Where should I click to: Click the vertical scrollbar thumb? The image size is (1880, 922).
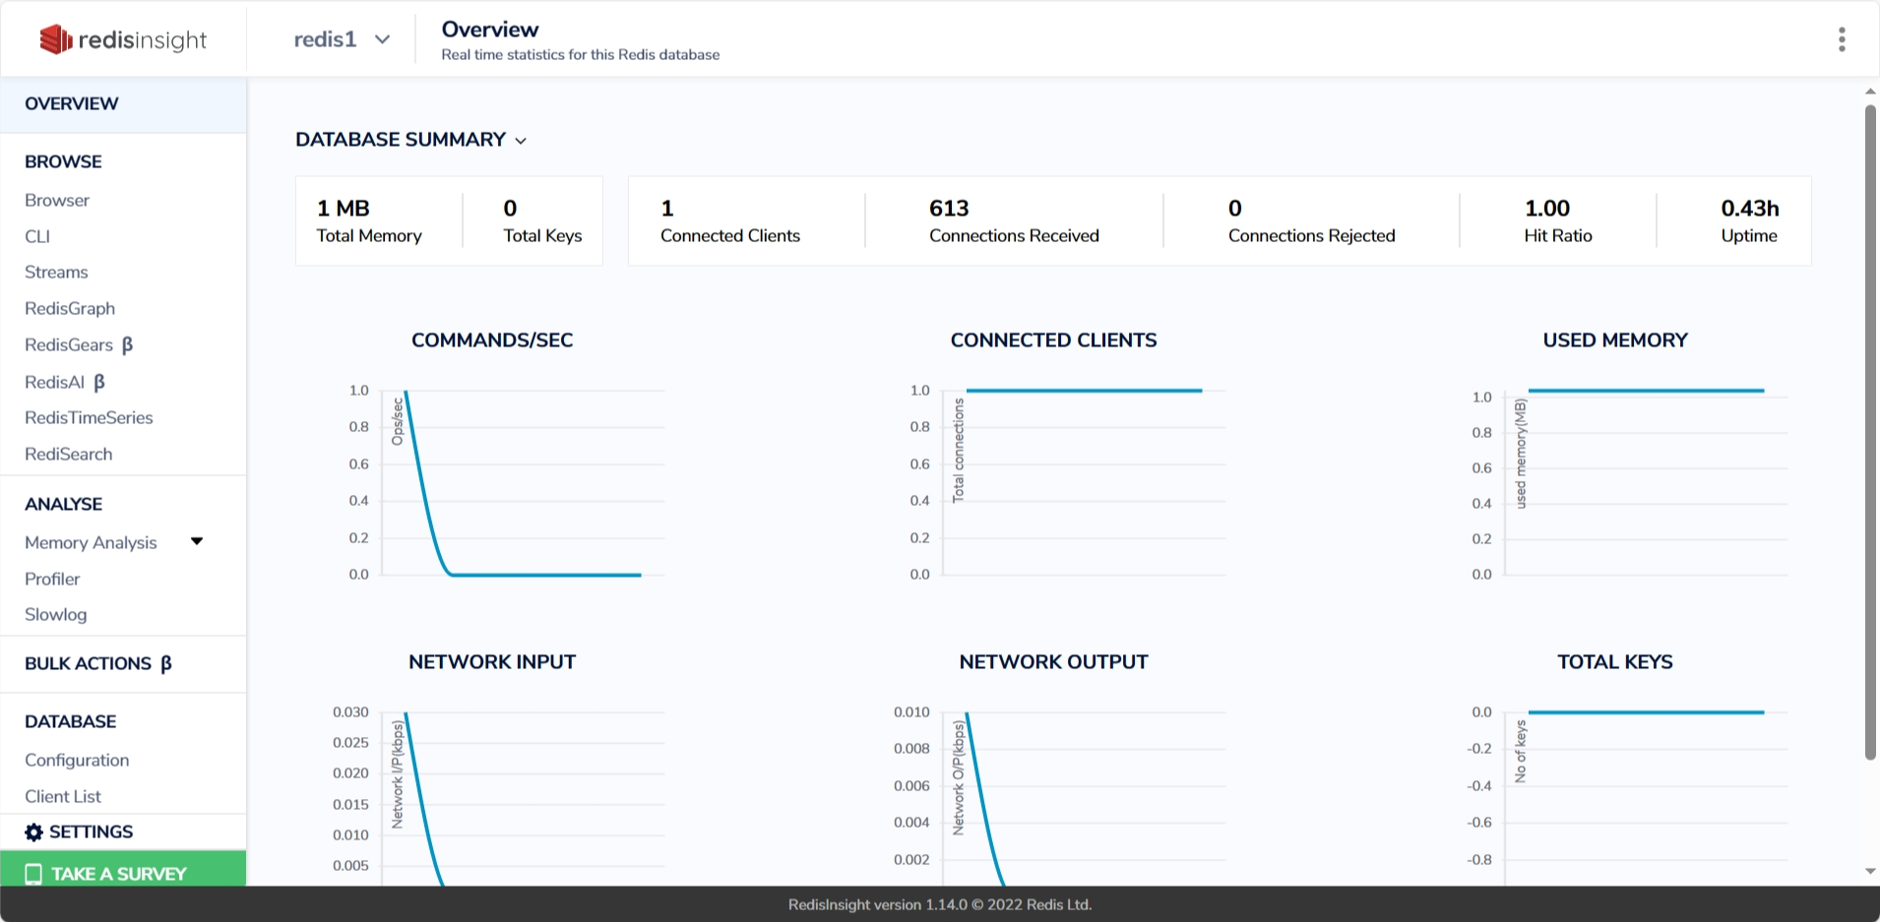point(1870,432)
